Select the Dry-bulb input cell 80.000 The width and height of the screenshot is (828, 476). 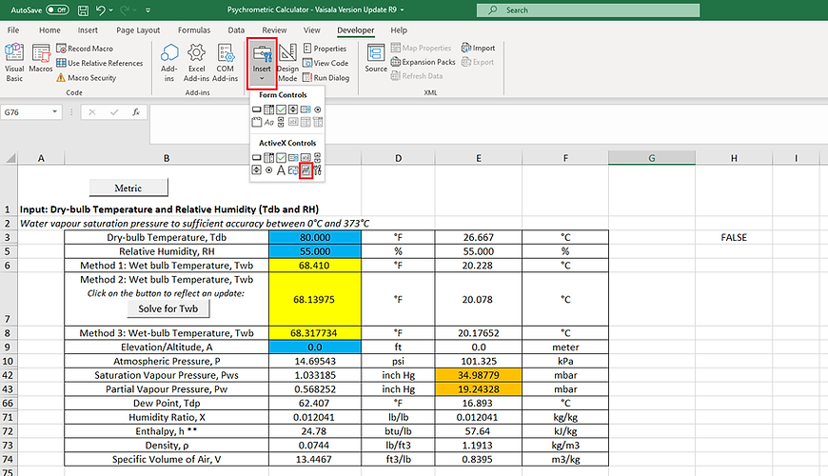(315, 237)
